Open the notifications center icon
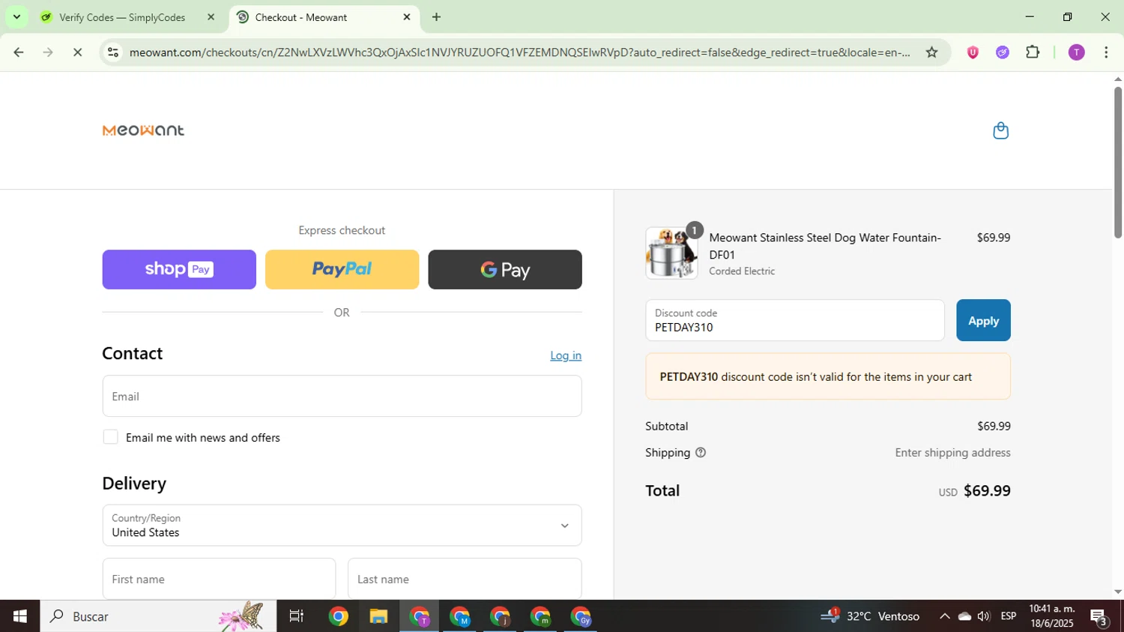Viewport: 1124px width, 632px height. coord(1100,618)
